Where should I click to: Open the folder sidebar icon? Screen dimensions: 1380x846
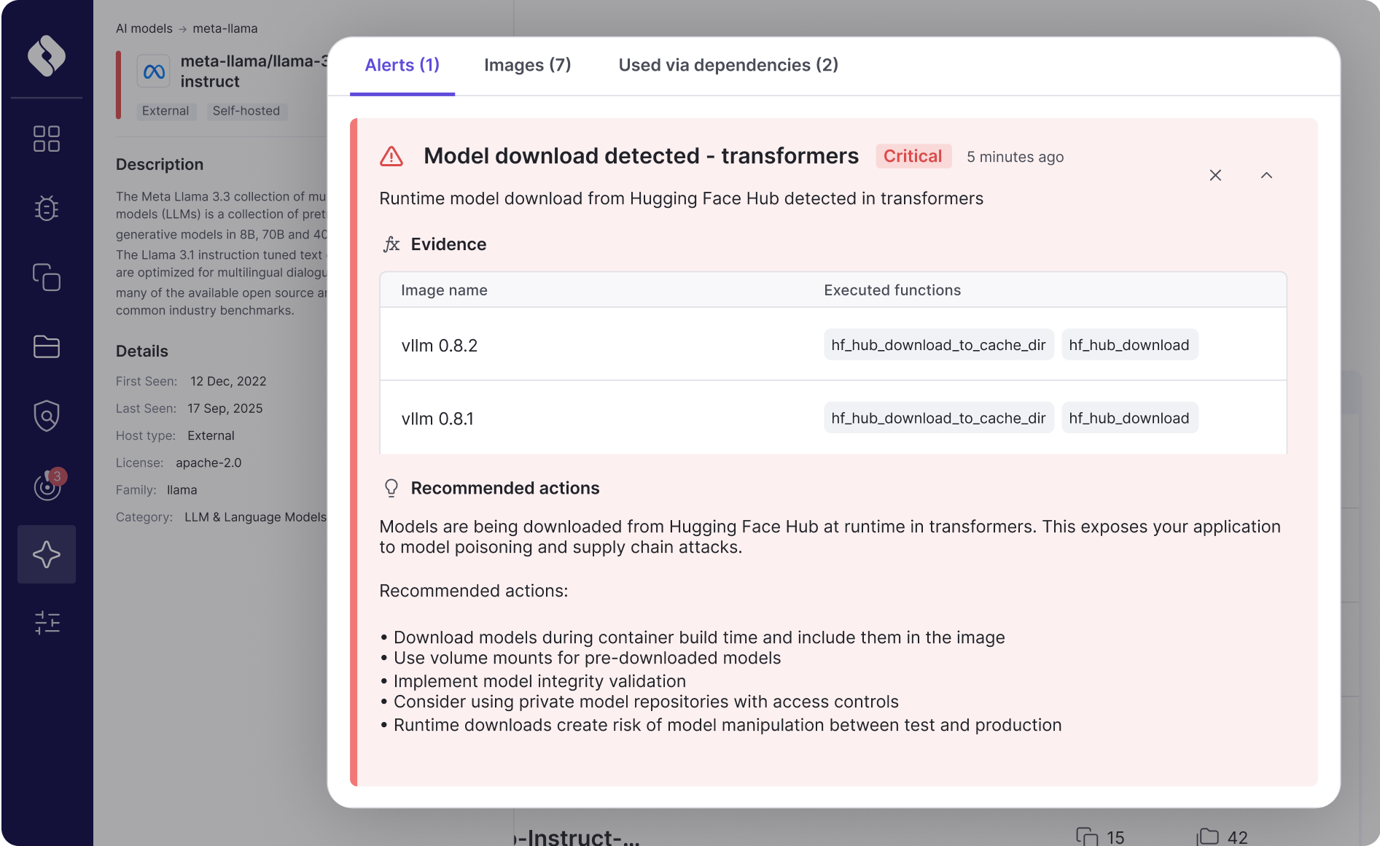click(x=47, y=346)
